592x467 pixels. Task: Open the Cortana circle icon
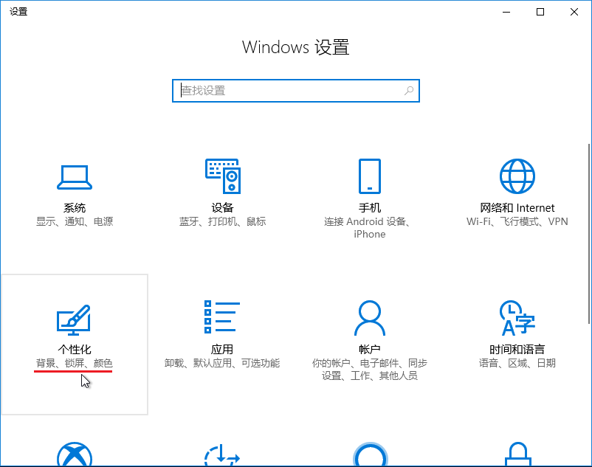[370, 454]
